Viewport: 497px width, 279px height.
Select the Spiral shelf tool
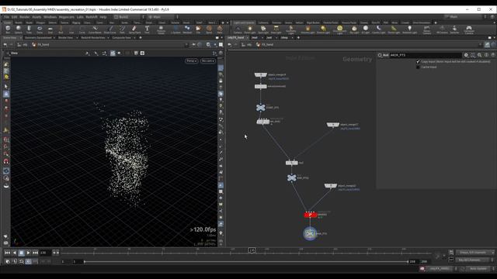tap(209, 29)
